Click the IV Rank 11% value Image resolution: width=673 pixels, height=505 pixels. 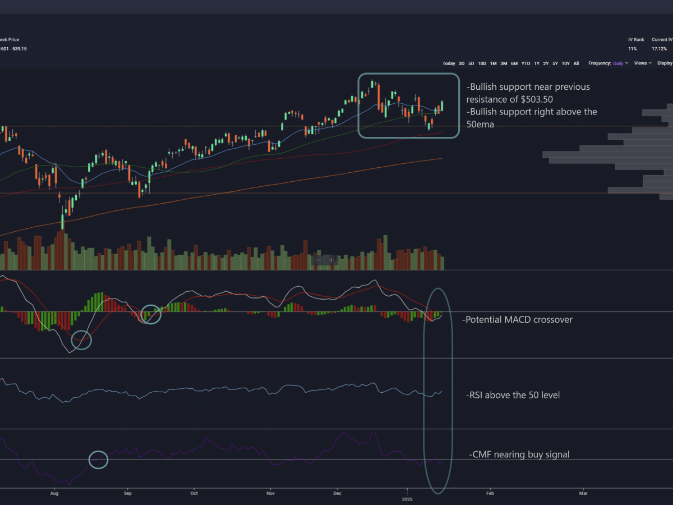pyautogui.click(x=633, y=49)
